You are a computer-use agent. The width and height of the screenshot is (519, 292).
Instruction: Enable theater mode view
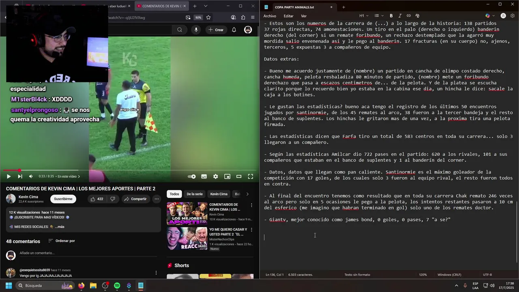pos(239,176)
